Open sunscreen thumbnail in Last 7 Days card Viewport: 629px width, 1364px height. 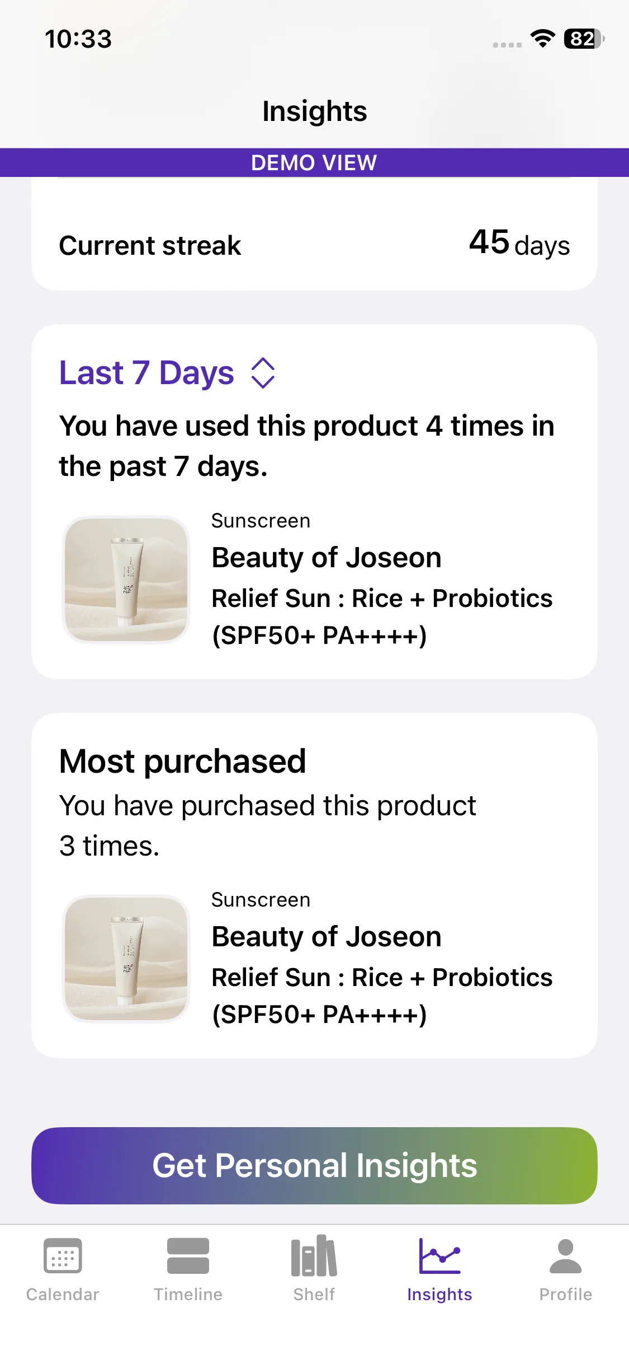pos(126,580)
